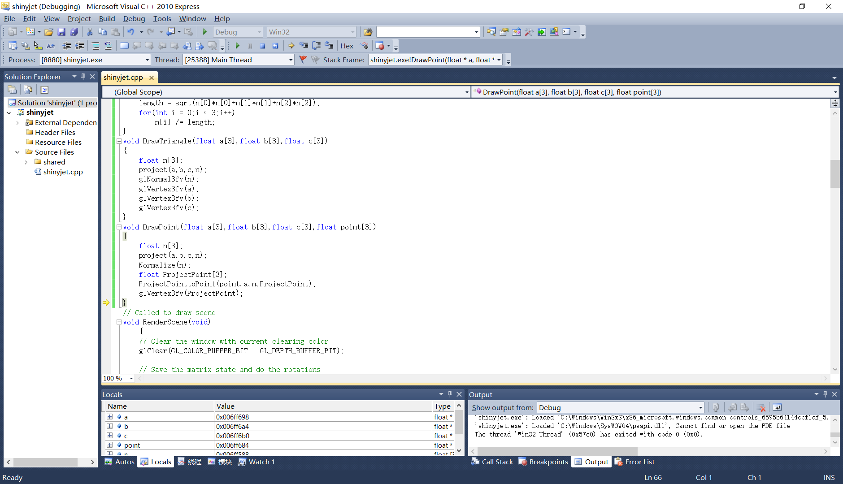Screen dimensions: 843x484
Task: Clear all text in Output pane
Action: pos(761,407)
